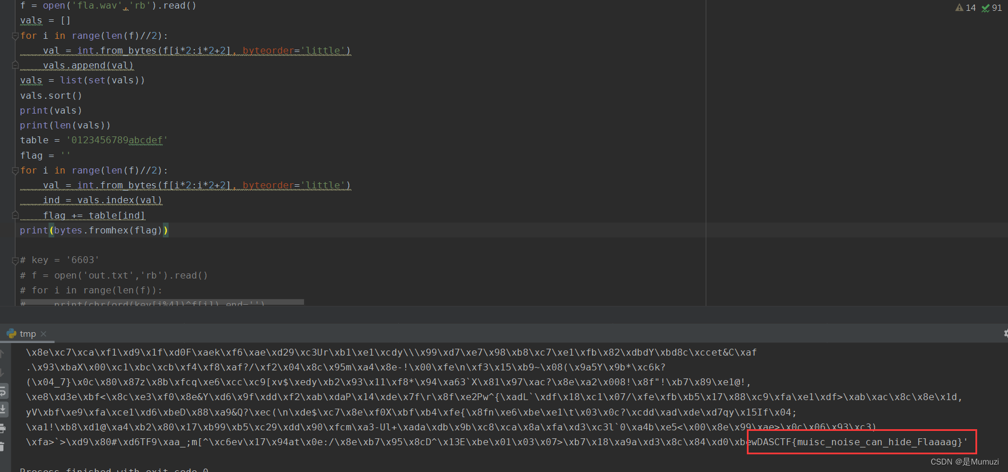The width and height of the screenshot is (1008, 472).
Task: Collapse the first for-loop fold marker
Action: tap(15, 36)
